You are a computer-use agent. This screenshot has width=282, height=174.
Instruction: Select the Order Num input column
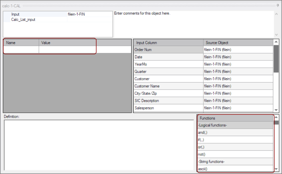(168, 50)
